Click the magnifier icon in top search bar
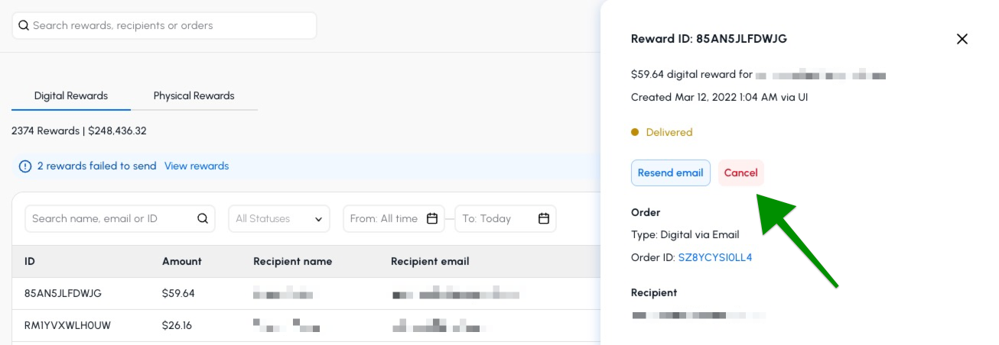Viewport: 999px width, 345px height. coord(24,26)
